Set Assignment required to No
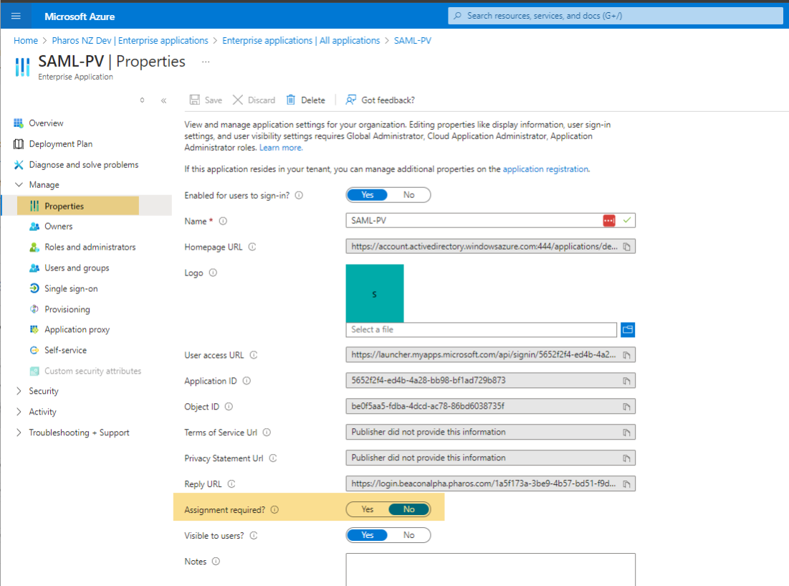Viewport: 789px width, 586px height. 408,509
